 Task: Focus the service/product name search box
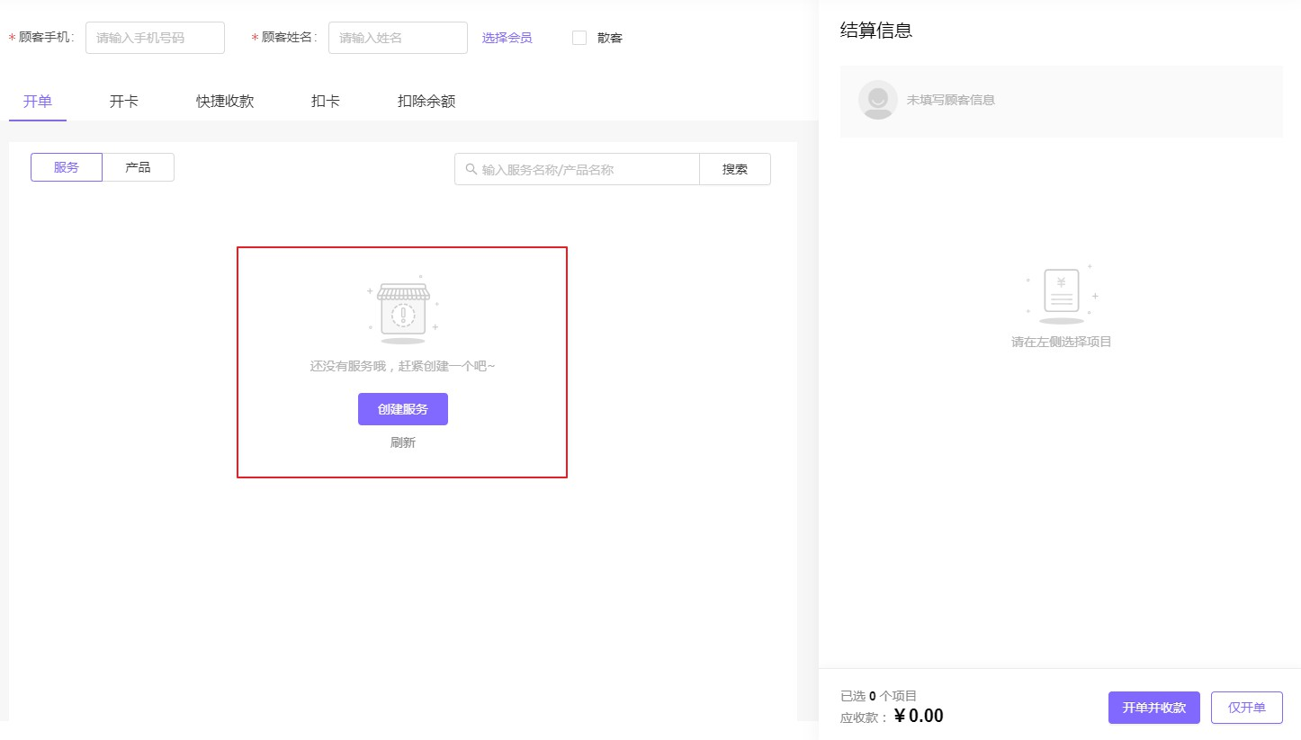577,169
